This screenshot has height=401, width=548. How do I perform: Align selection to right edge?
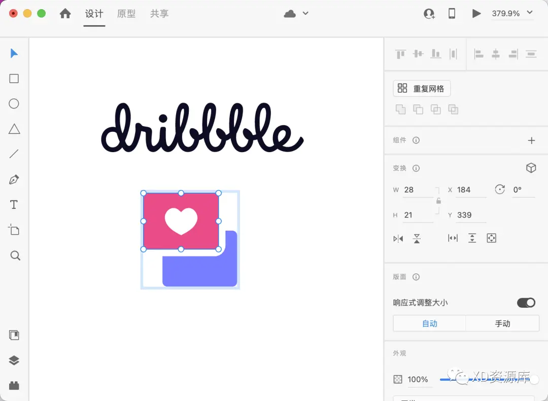tap(513, 54)
